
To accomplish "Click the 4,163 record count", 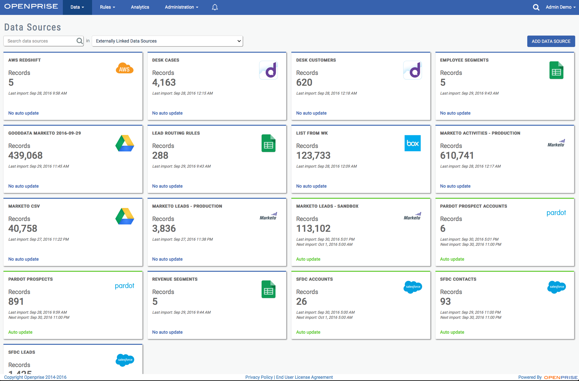I will [164, 82].
